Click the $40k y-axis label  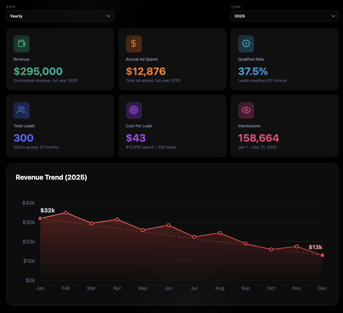(x=29, y=203)
